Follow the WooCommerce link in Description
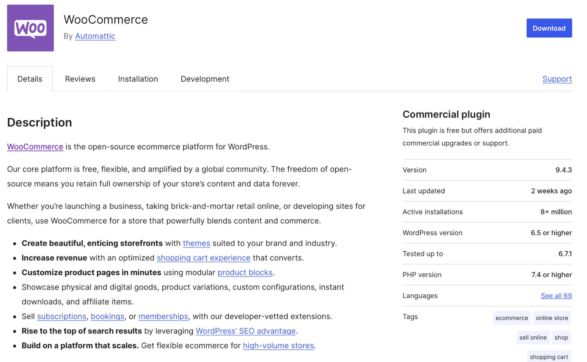Image resolution: width=587 pixels, height=362 pixels. click(35, 147)
